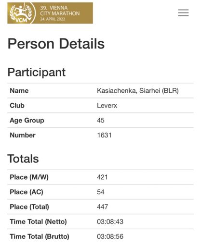
Task: Click the Brutto time 03:08:56
Action: [x=110, y=236]
